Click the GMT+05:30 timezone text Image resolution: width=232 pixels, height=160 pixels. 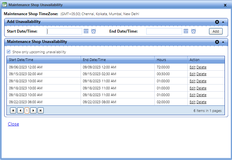click(100, 14)
